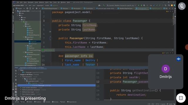Click the collapse all icon in Project panel
Screen dimensions: 188x105
(x=33, y=8)
